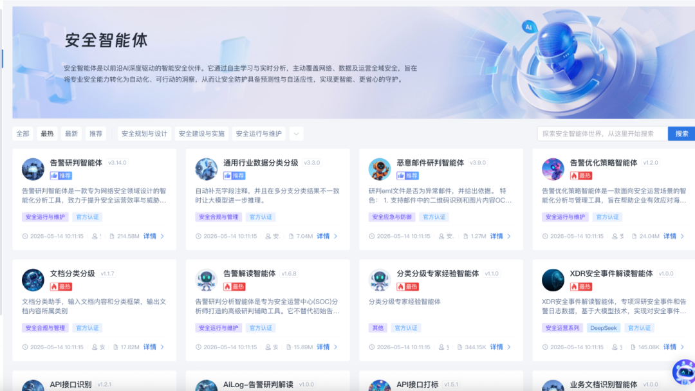Select the 最热 filter tab

(x=47, y=134)
